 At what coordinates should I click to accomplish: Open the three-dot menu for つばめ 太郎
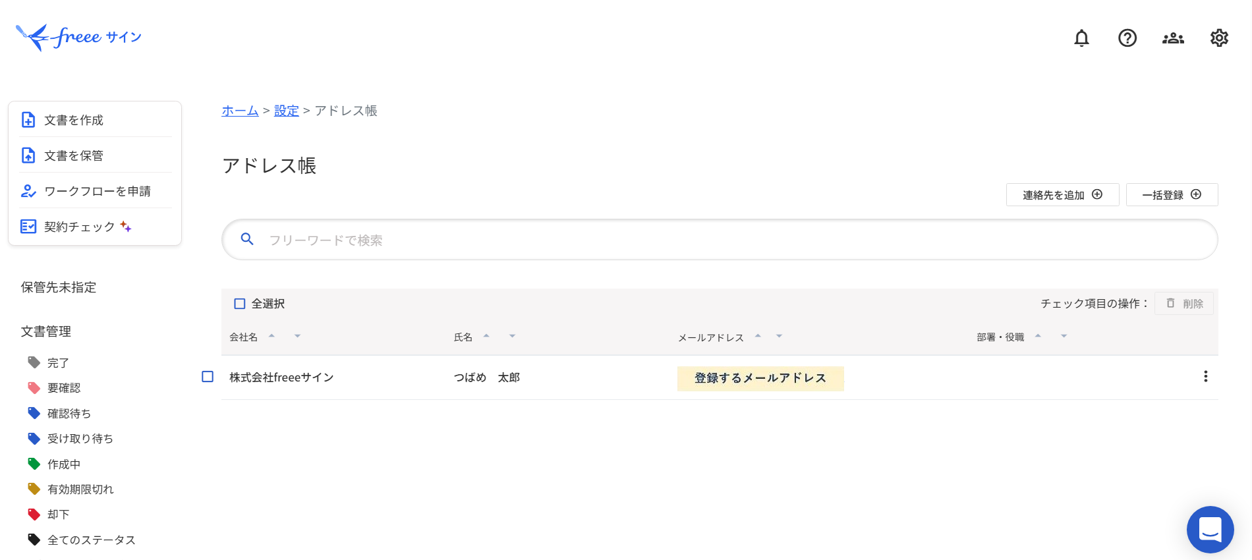[1205, 376]
